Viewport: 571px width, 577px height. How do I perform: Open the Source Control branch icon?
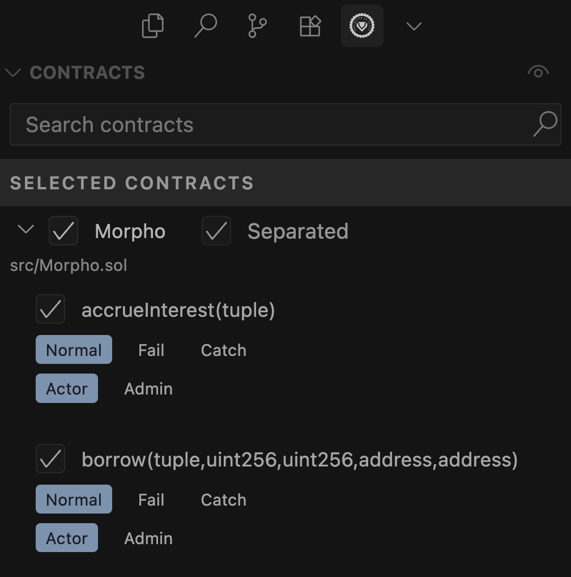pos(257,26)
